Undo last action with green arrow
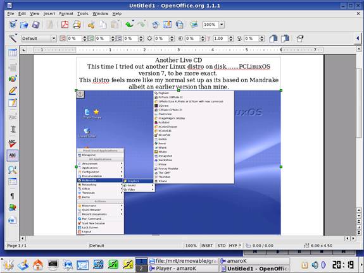Image resolution: width=364 pixels, height=273 pixels. click(x=130, y=24)
